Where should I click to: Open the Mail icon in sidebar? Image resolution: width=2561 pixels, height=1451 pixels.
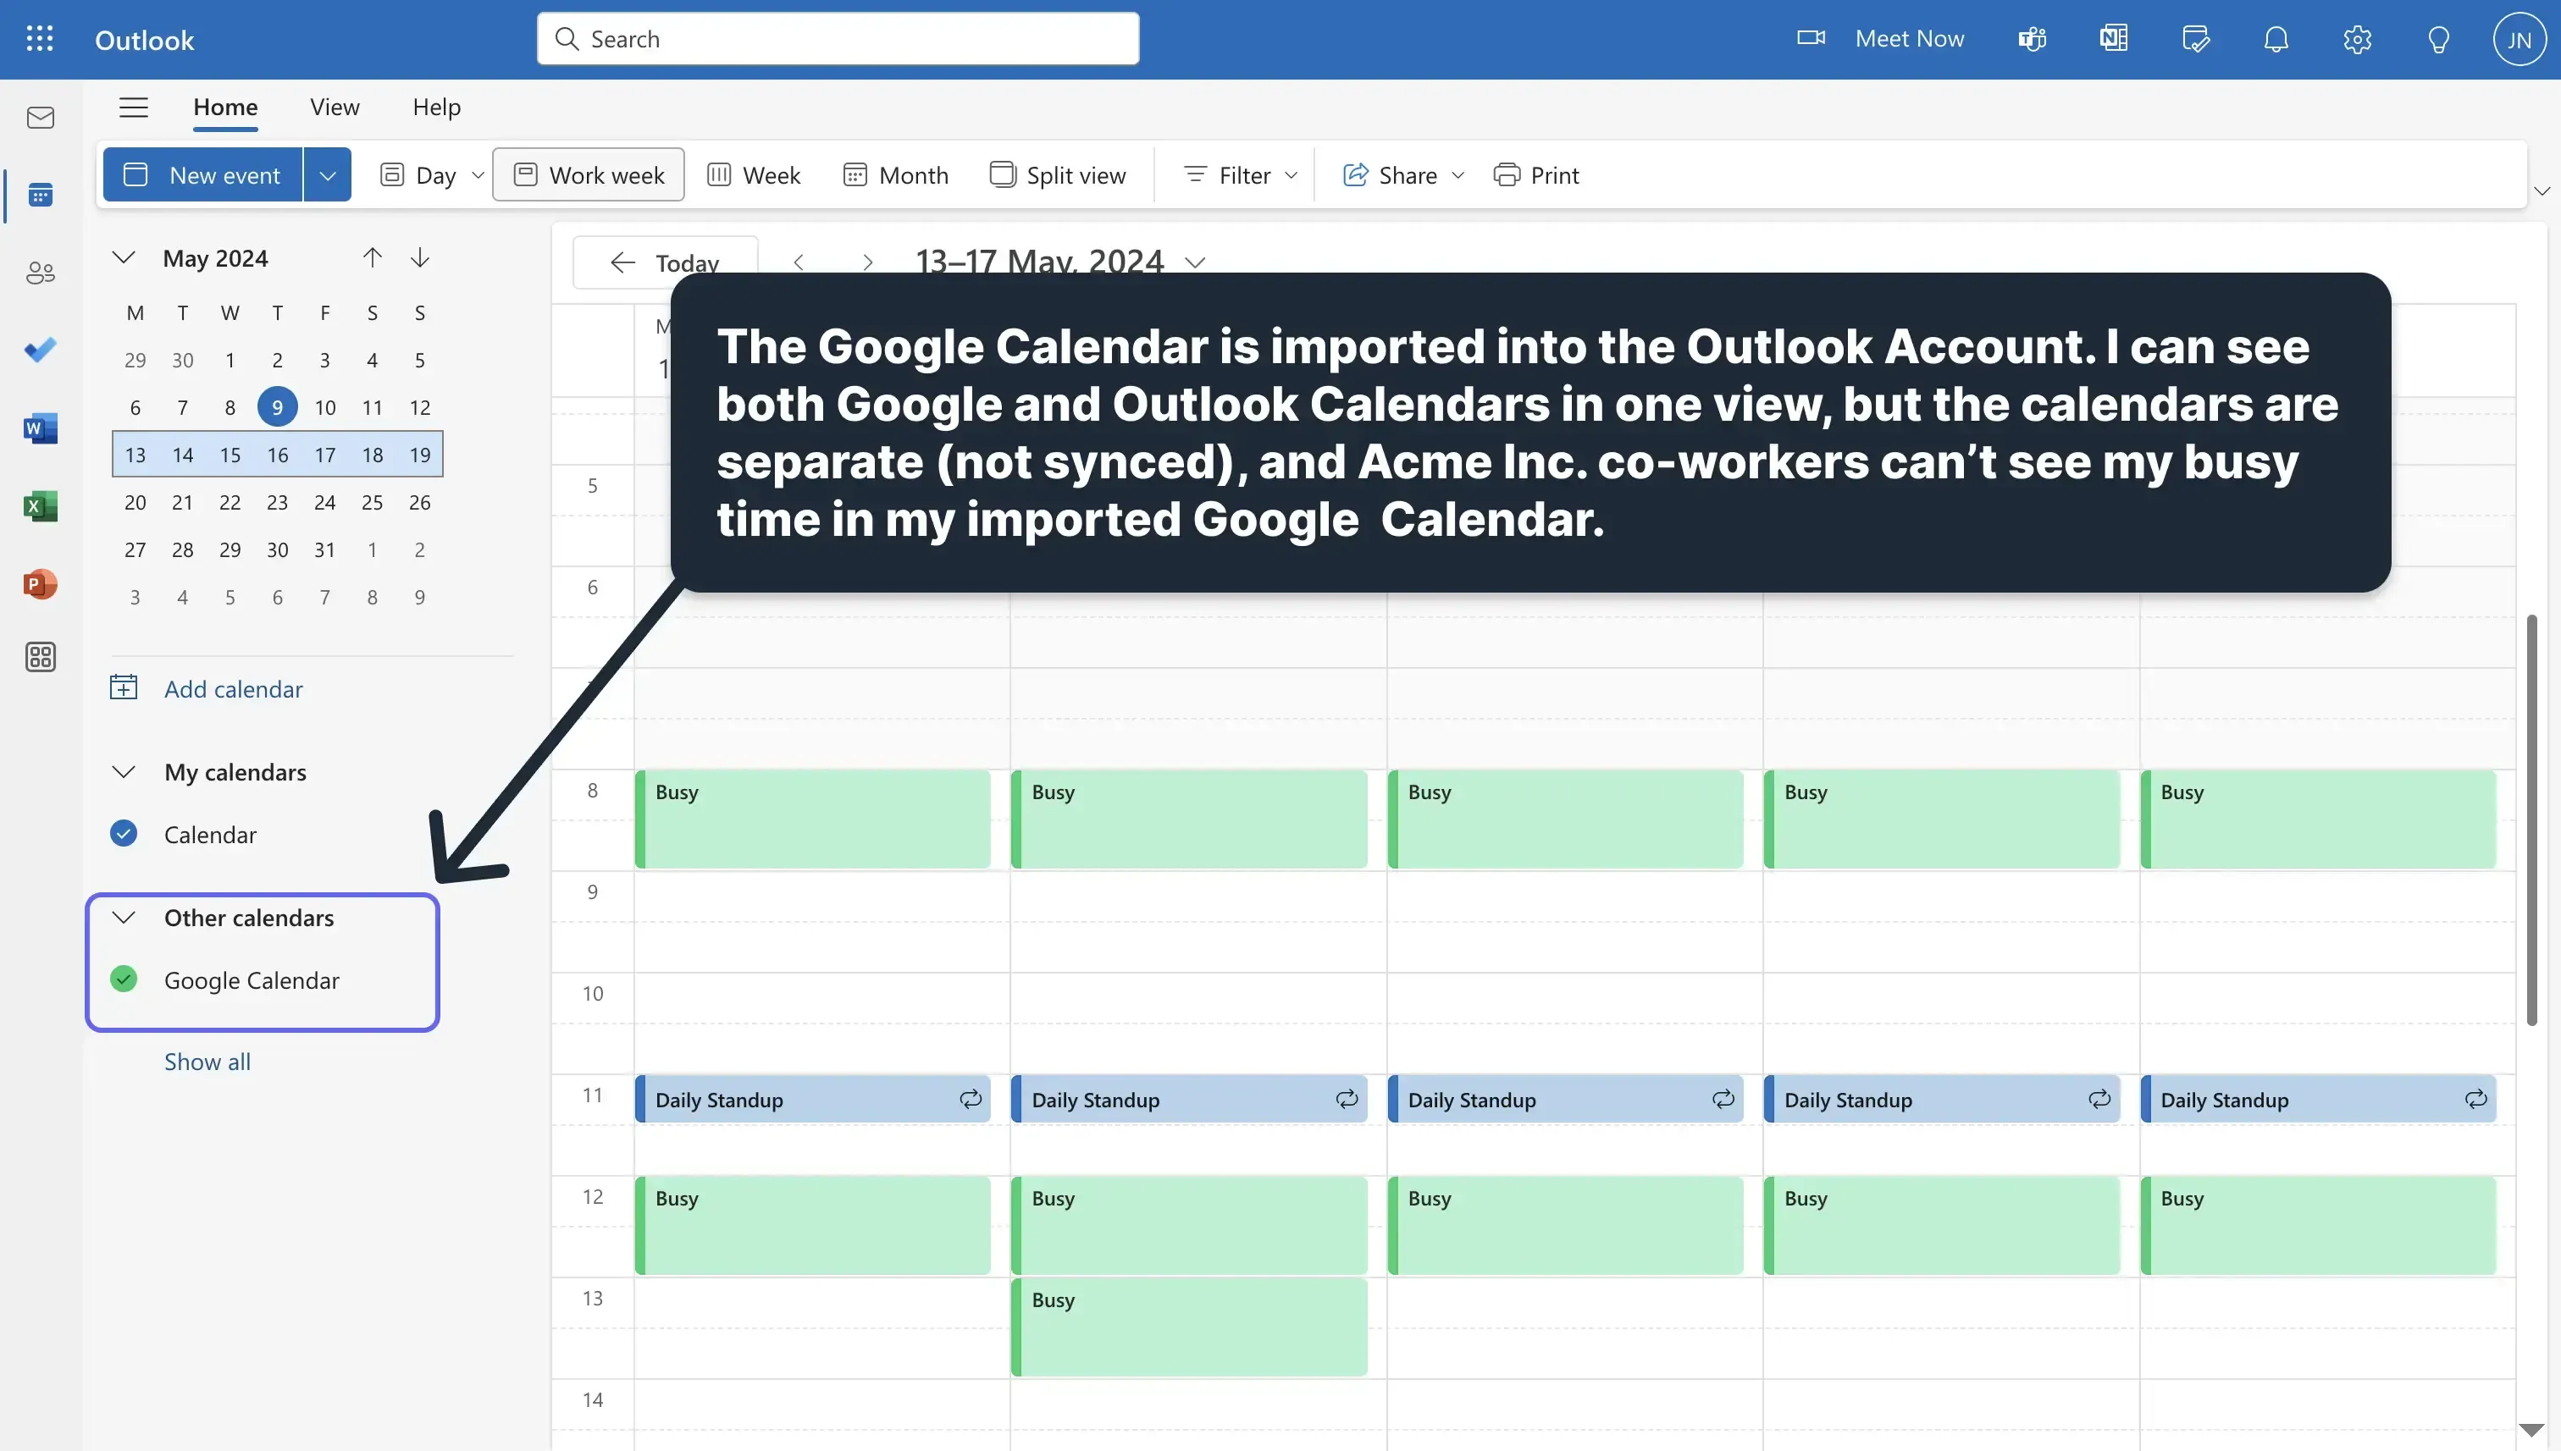[41, 117]
